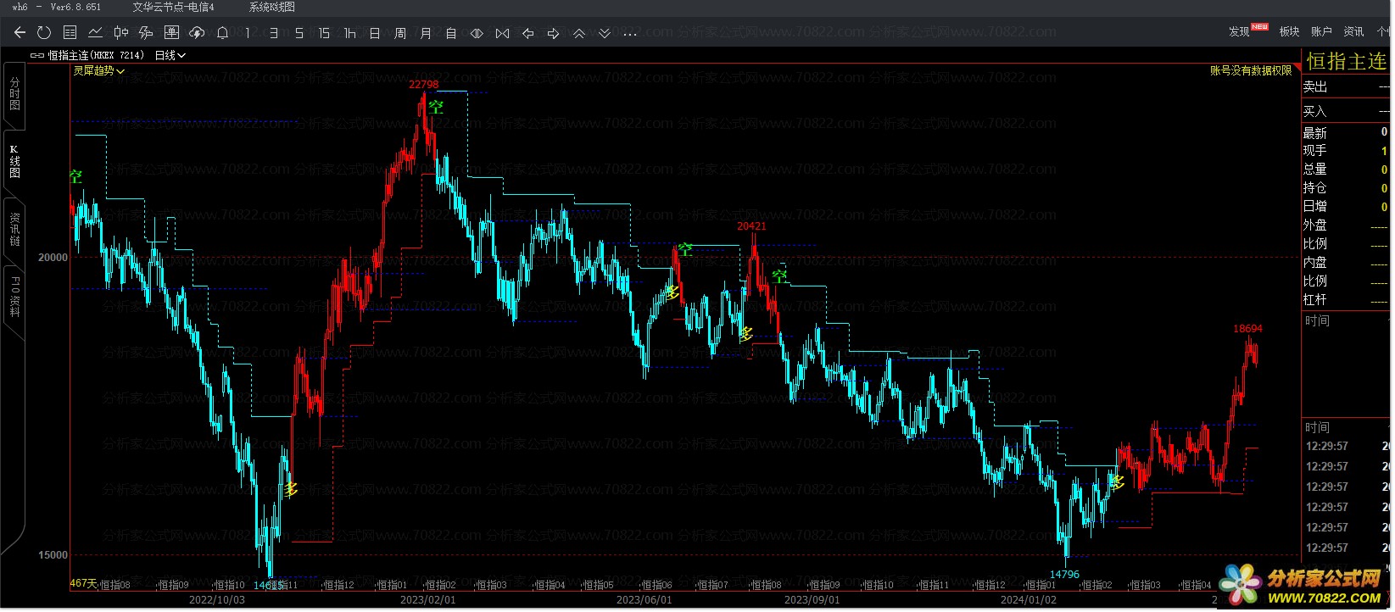Click the 14796 low price label
Screen dimensions: 1395x612
1064,575
